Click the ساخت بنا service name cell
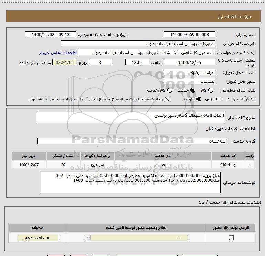This screenshot has width=265, height=256. [162, 165]
